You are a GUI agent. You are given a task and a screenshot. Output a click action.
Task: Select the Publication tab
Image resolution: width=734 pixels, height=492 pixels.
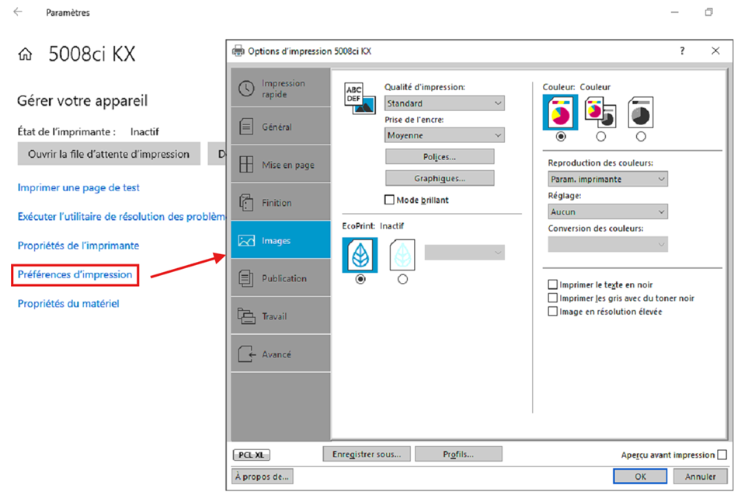tap(281, 277)
